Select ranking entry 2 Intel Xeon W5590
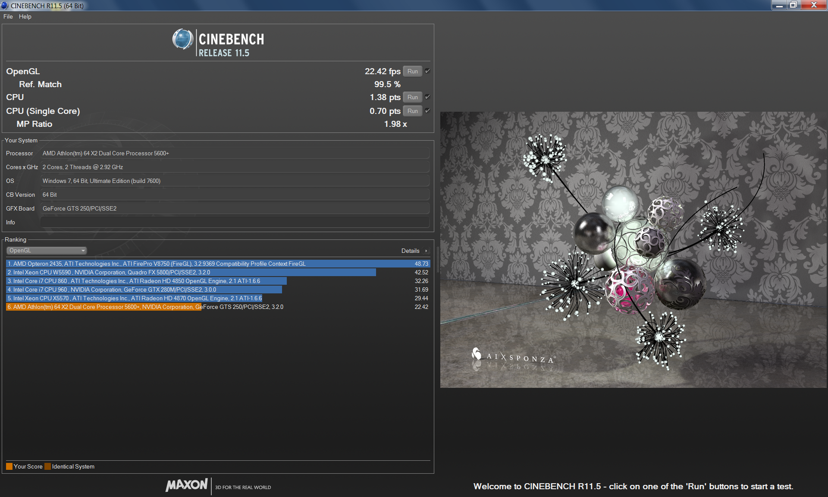The width and height of the screenshot is (828, 497). click(218, 272)
